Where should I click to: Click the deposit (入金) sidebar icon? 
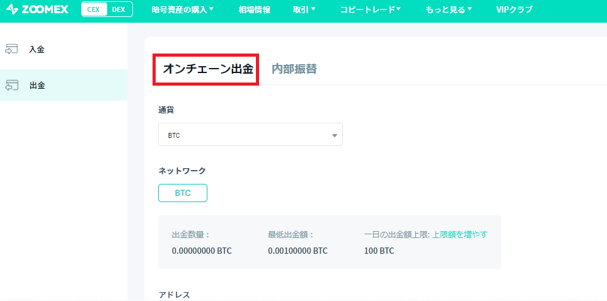(x=11, y=50)
